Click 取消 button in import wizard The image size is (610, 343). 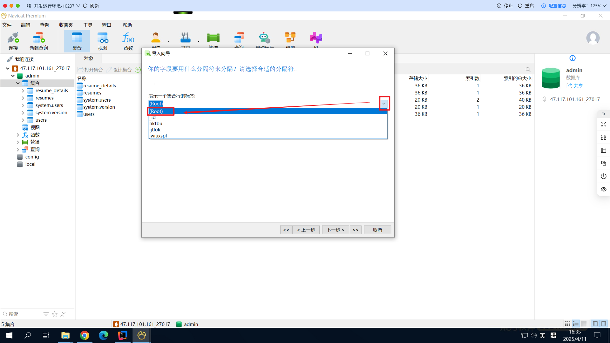pos(377,230)
